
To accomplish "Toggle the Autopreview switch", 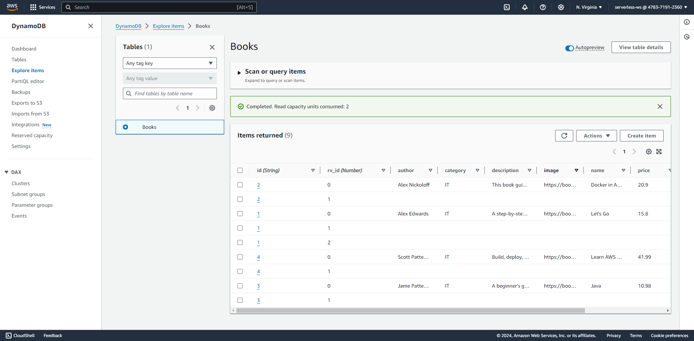I will [570, 48].
